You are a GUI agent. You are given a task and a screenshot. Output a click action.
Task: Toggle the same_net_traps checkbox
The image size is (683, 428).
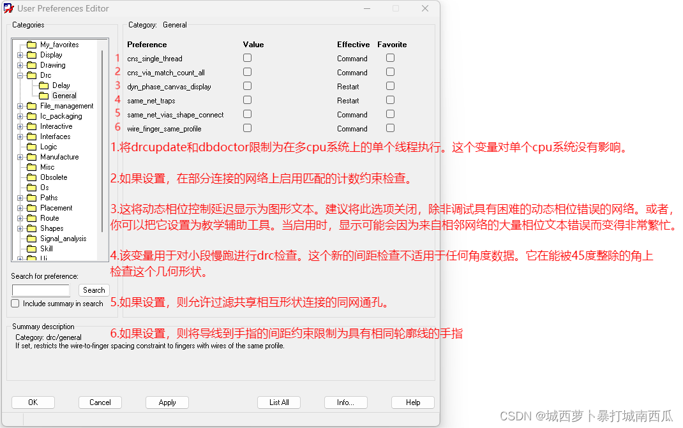point(247,100)
